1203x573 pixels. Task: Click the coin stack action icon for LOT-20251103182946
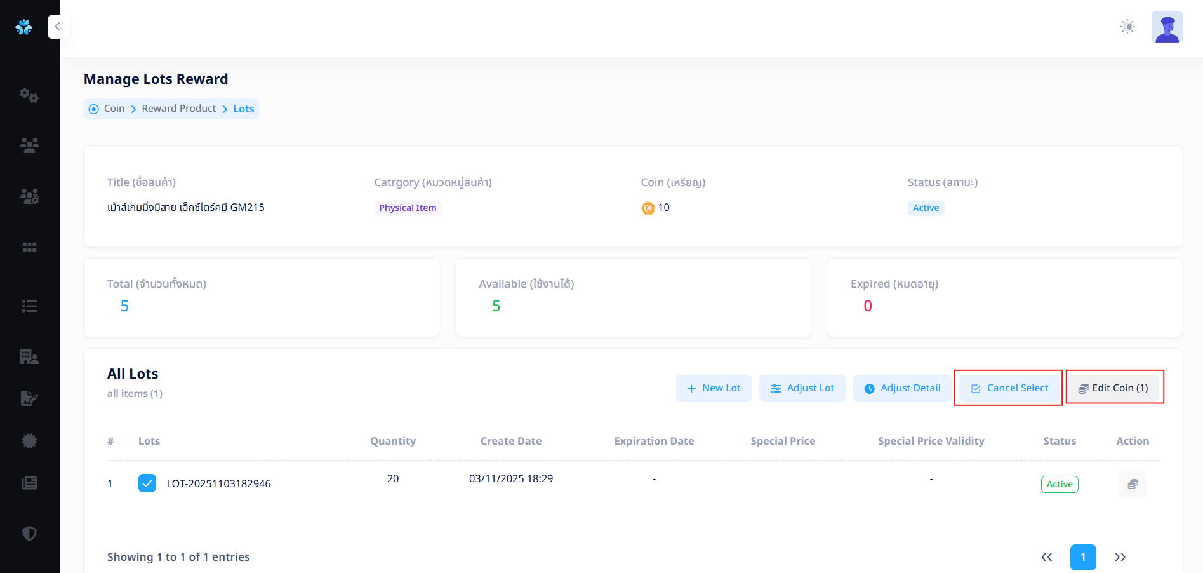tap(1132, 484)
